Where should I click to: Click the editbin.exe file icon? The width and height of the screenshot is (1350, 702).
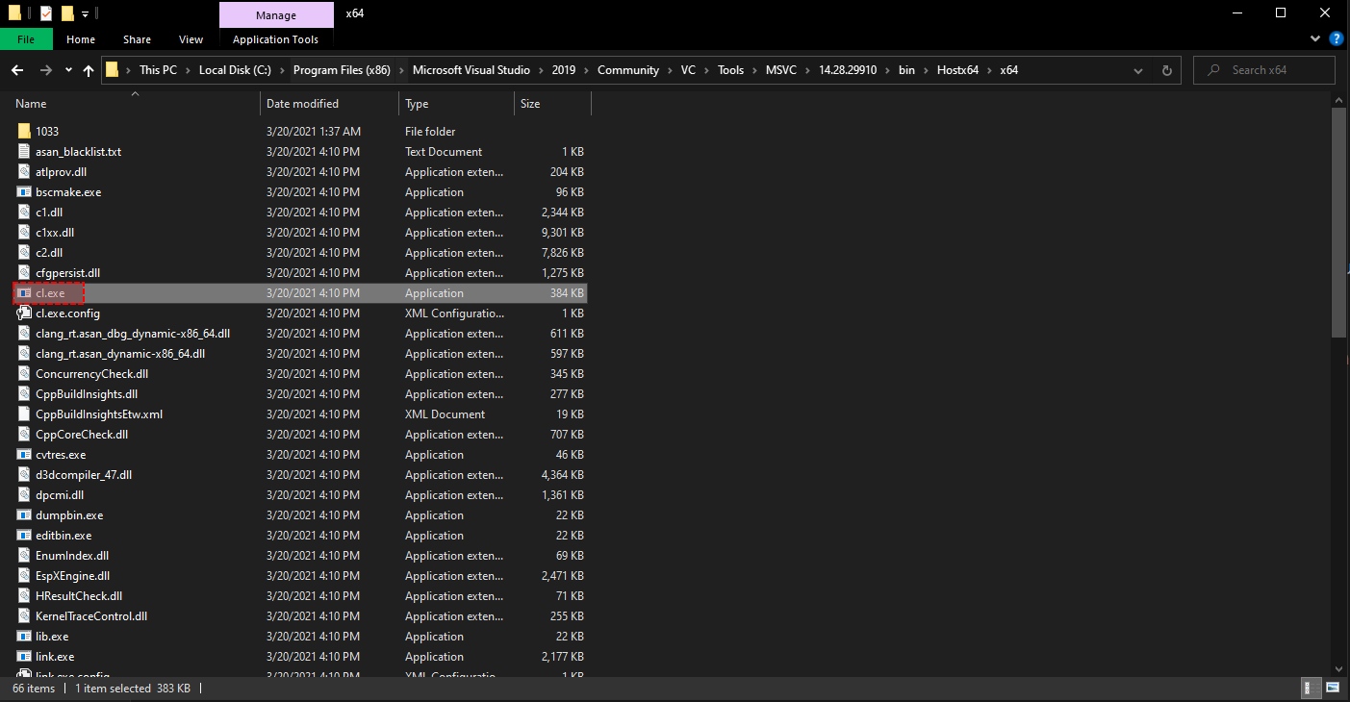pyautogui.click(x=25, y=536)
